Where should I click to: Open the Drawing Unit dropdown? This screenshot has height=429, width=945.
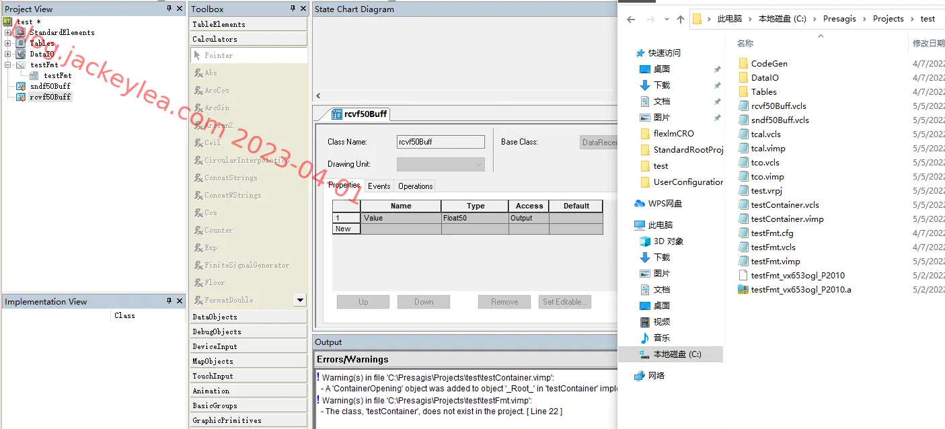click(x=441, y=164)
